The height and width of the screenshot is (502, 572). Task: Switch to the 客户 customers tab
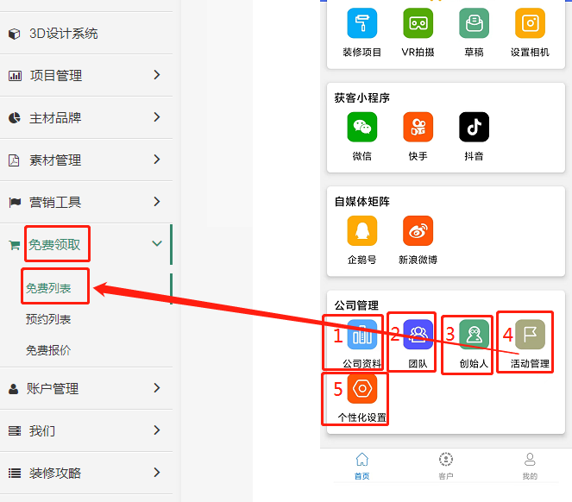pos(446,467)
